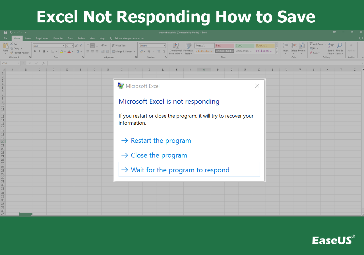Viewport: 364px width, 255px height.
Task: Switch to the Review tab
Action: pos(81,39)
